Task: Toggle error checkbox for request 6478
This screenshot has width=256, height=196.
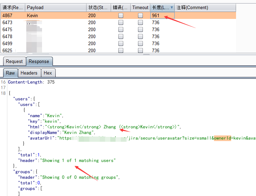Action: (x=121, y=36)
